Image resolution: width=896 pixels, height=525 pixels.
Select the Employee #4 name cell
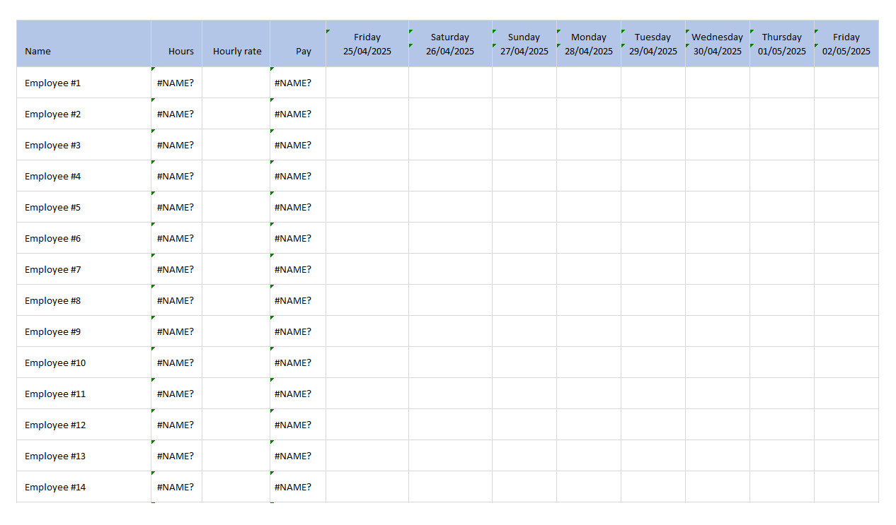point(84,176)
